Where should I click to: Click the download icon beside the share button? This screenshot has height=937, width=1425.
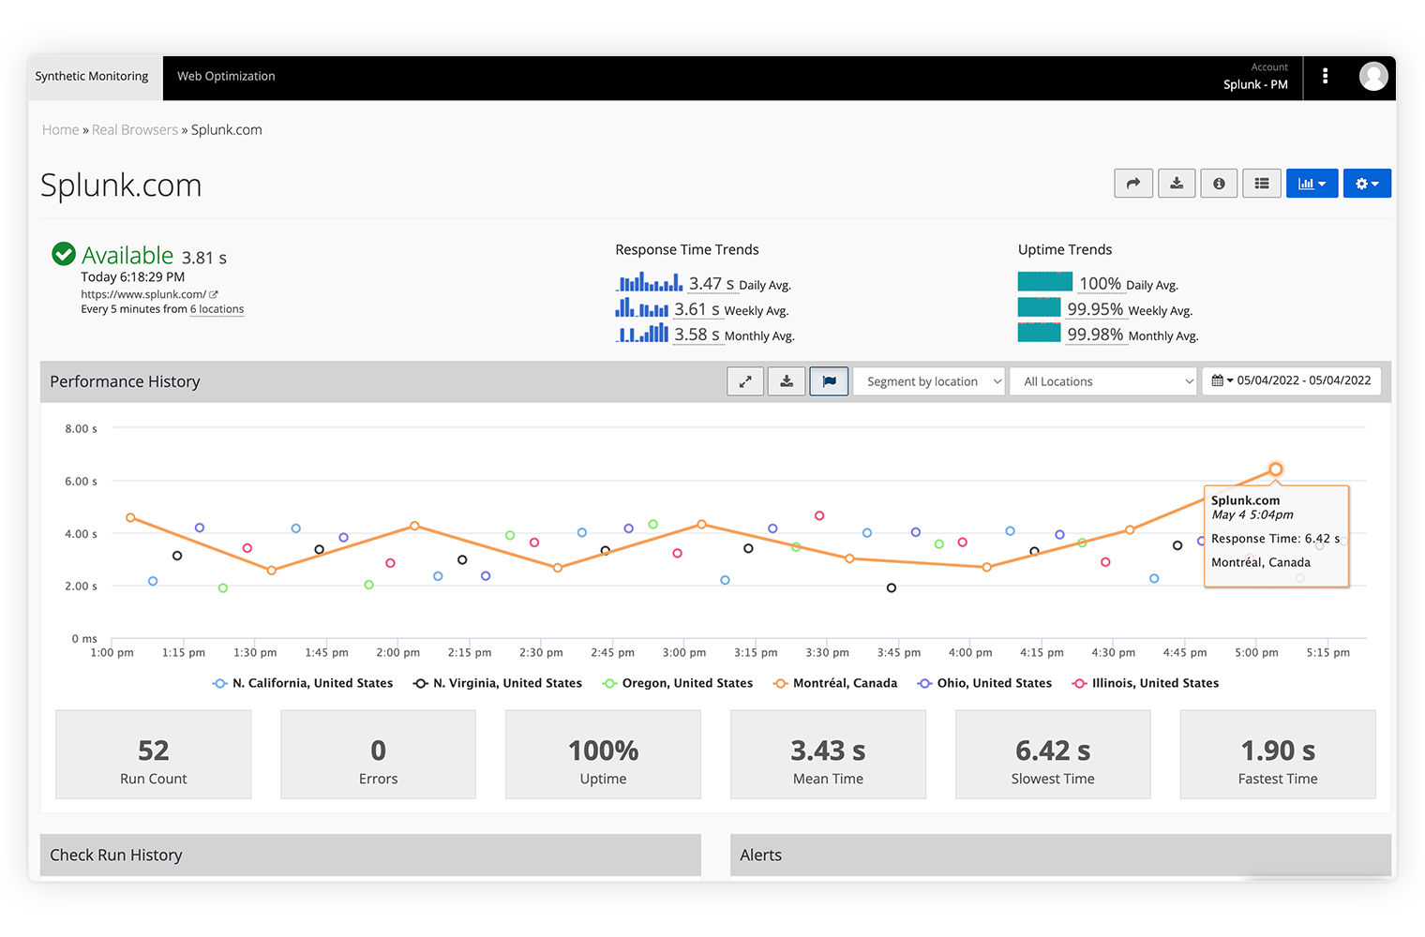click(x=1177, y=184)
